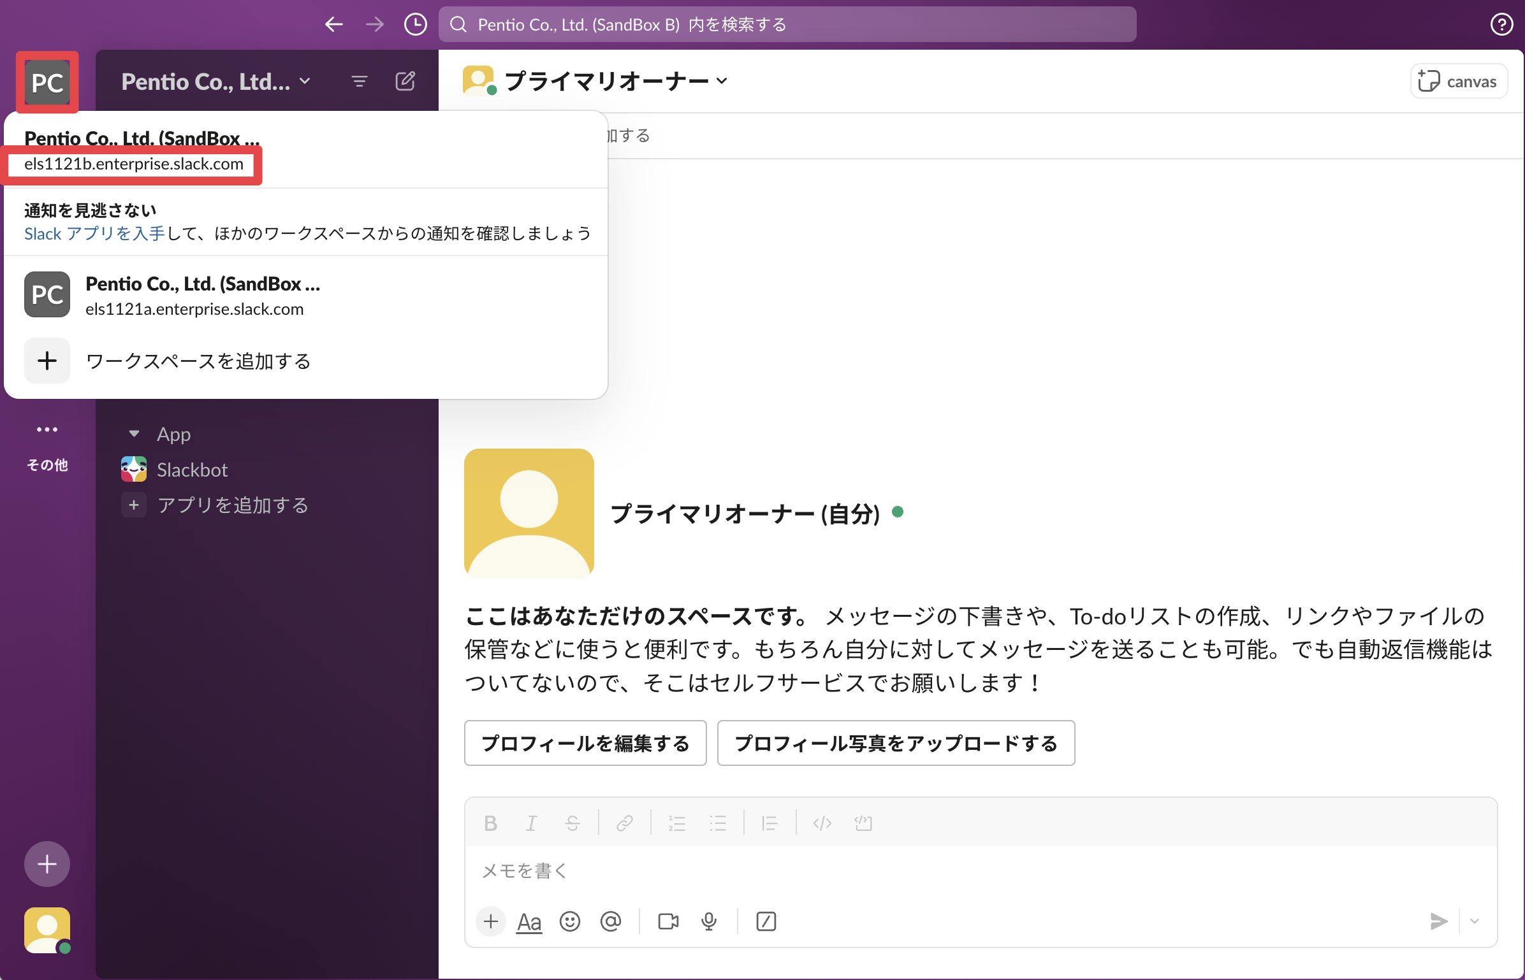Toggle bold formatting
This screenshot has width=1525, height=980.
[490, 823]
